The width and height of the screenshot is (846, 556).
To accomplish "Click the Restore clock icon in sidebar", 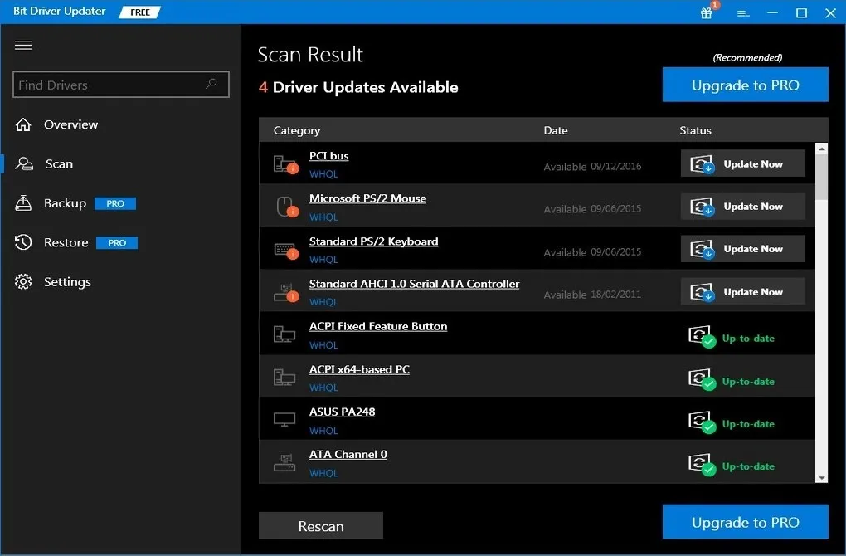I will point(22,242).
